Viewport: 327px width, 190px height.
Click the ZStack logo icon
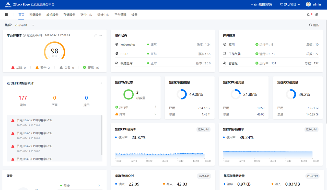(x=8, y=4)
